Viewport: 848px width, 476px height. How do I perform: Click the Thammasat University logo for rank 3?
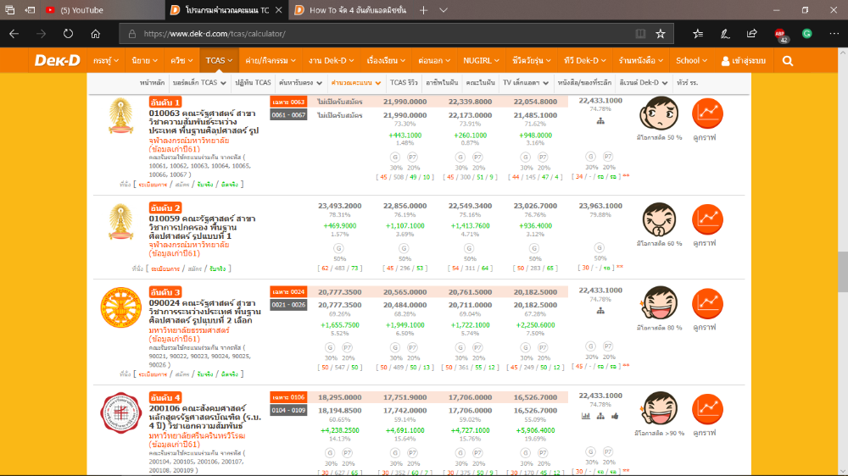(x=122, y=309)
